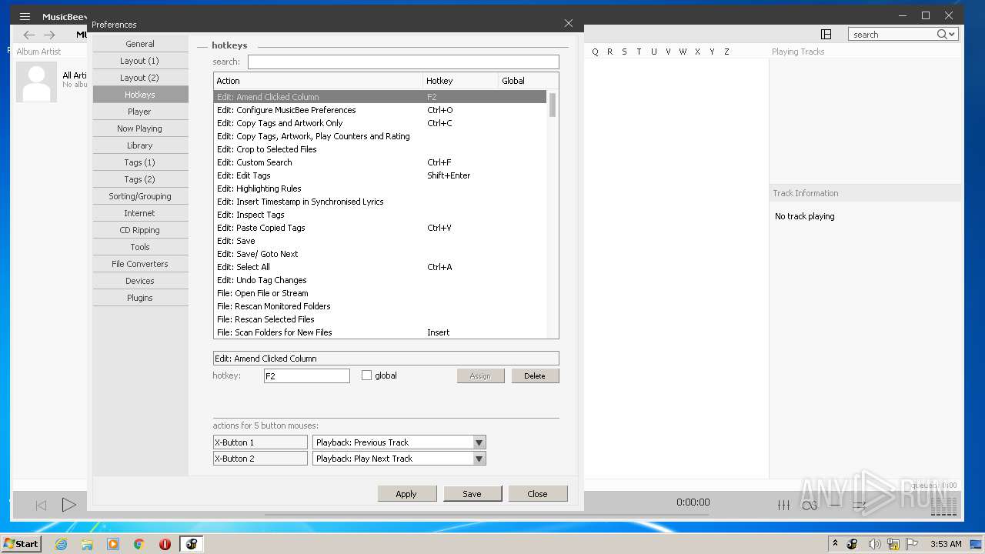Close the Preferences dialog with X

tap(569, 23)
